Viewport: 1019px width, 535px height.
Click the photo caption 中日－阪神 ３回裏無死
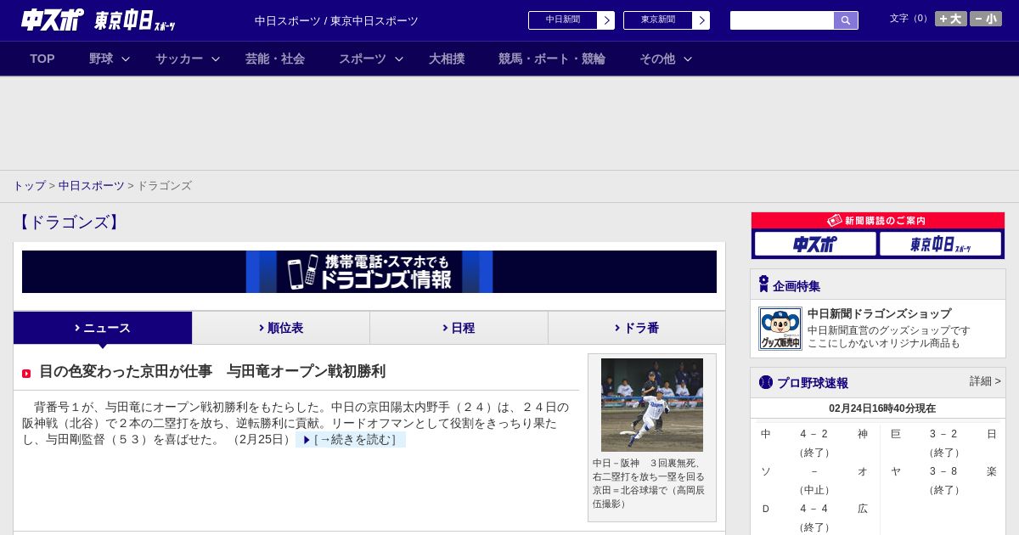649,483
